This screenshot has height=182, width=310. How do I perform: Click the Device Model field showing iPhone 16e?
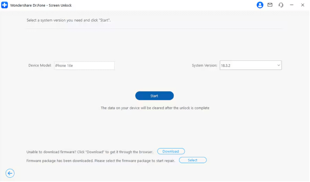tap(84, 66)
